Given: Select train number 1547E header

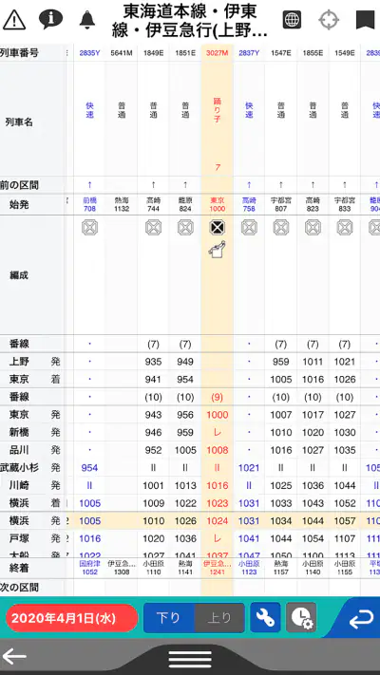Looking at the screenshot, I should (281, 53).
